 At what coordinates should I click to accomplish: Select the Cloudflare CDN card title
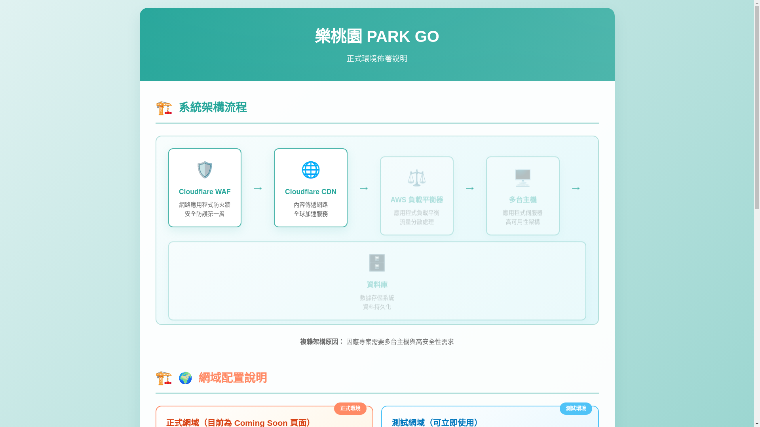point(311,192)
